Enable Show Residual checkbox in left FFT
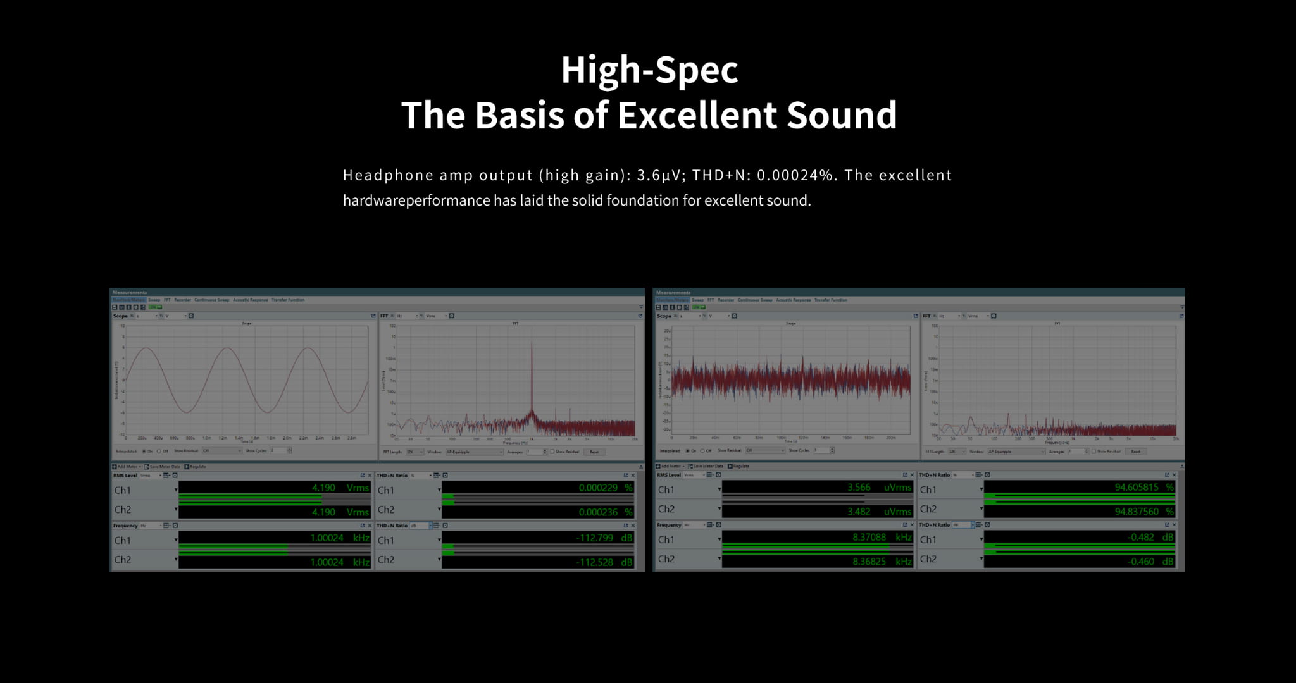The height and width of the screenshot is (683, 1296). [x=552, y=452]
